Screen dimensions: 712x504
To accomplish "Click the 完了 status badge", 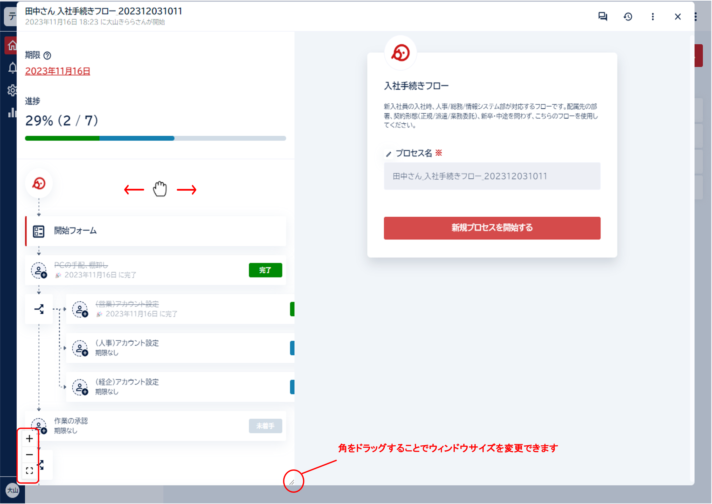I will 266,270.
